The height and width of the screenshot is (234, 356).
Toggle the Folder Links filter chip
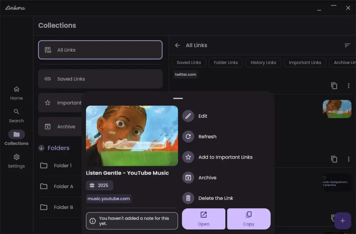[226, 63]
